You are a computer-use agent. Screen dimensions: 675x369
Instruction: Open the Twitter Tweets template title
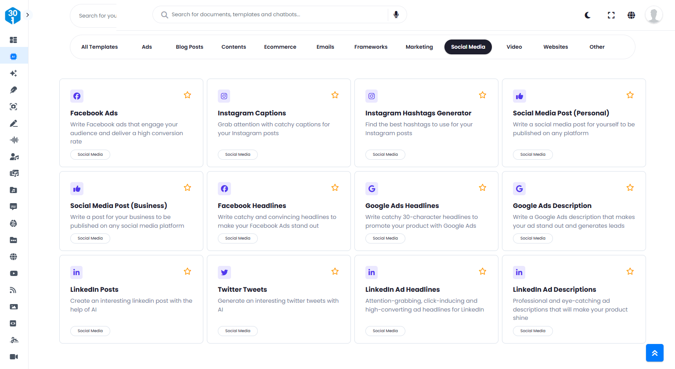point(242,290)
